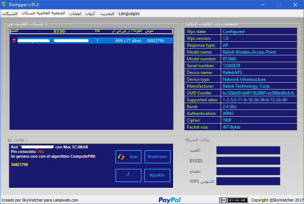The height and width of the screenshot is (204, 304).
Task: Click model number RT2860
Action: (229, 59)
